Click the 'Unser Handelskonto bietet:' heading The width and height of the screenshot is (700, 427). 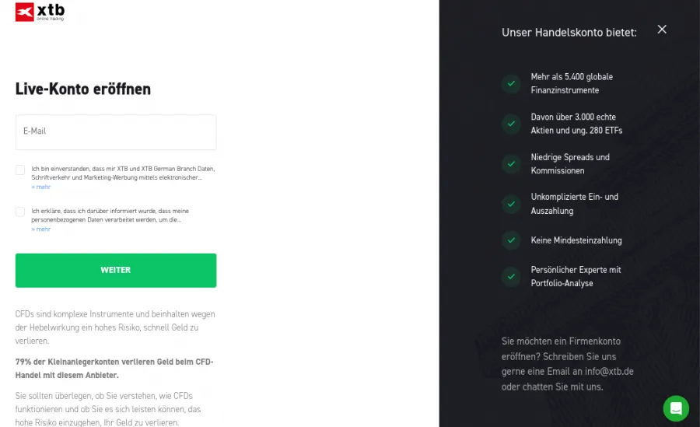pyautogui.click(x=569, y=33)
